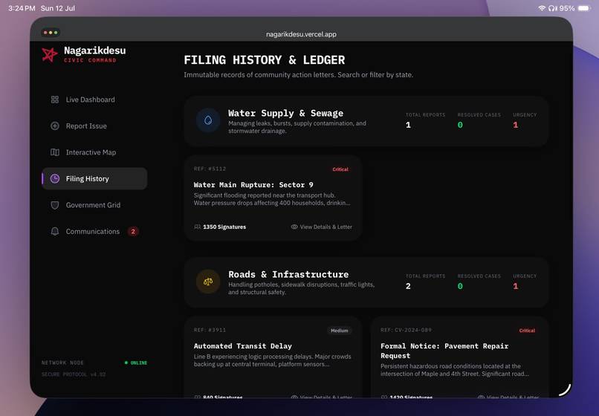Click the green ONLINE status dot

tap(126, 363)
